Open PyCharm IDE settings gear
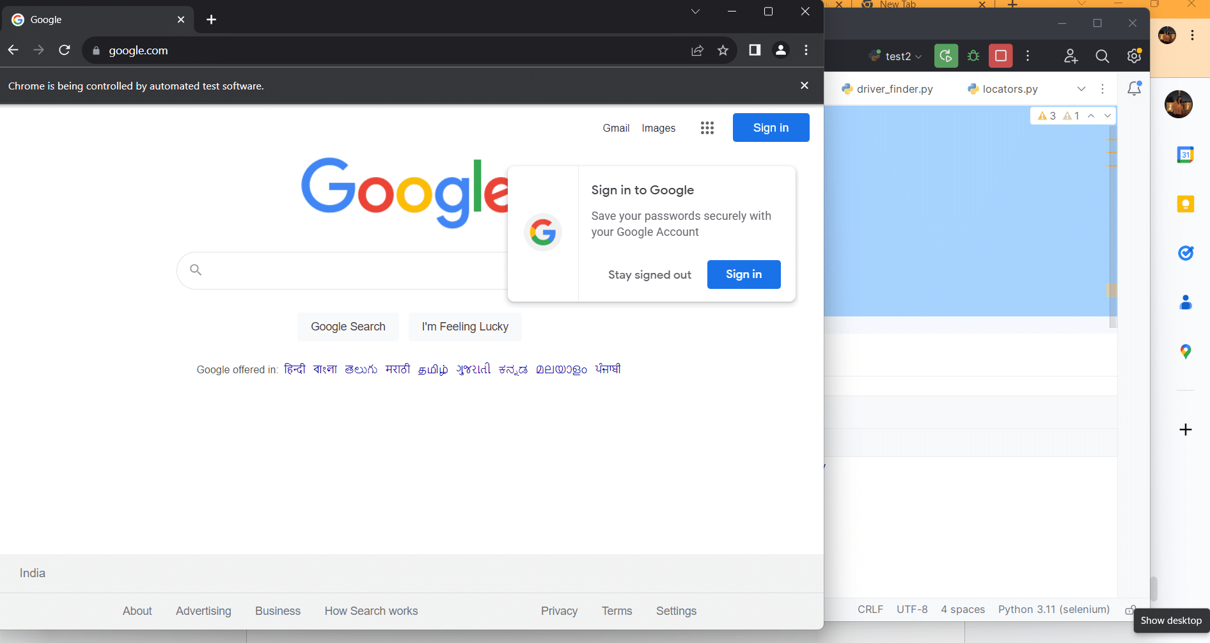The image size is (1210, 643). (1134, 56)
